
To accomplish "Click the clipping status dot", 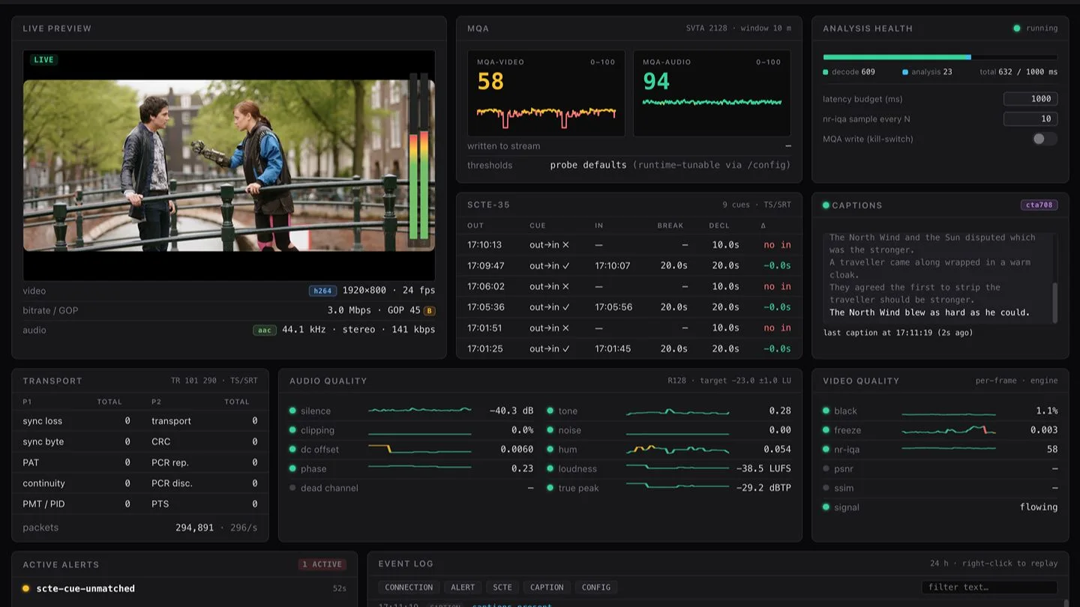I will point(292,430).
